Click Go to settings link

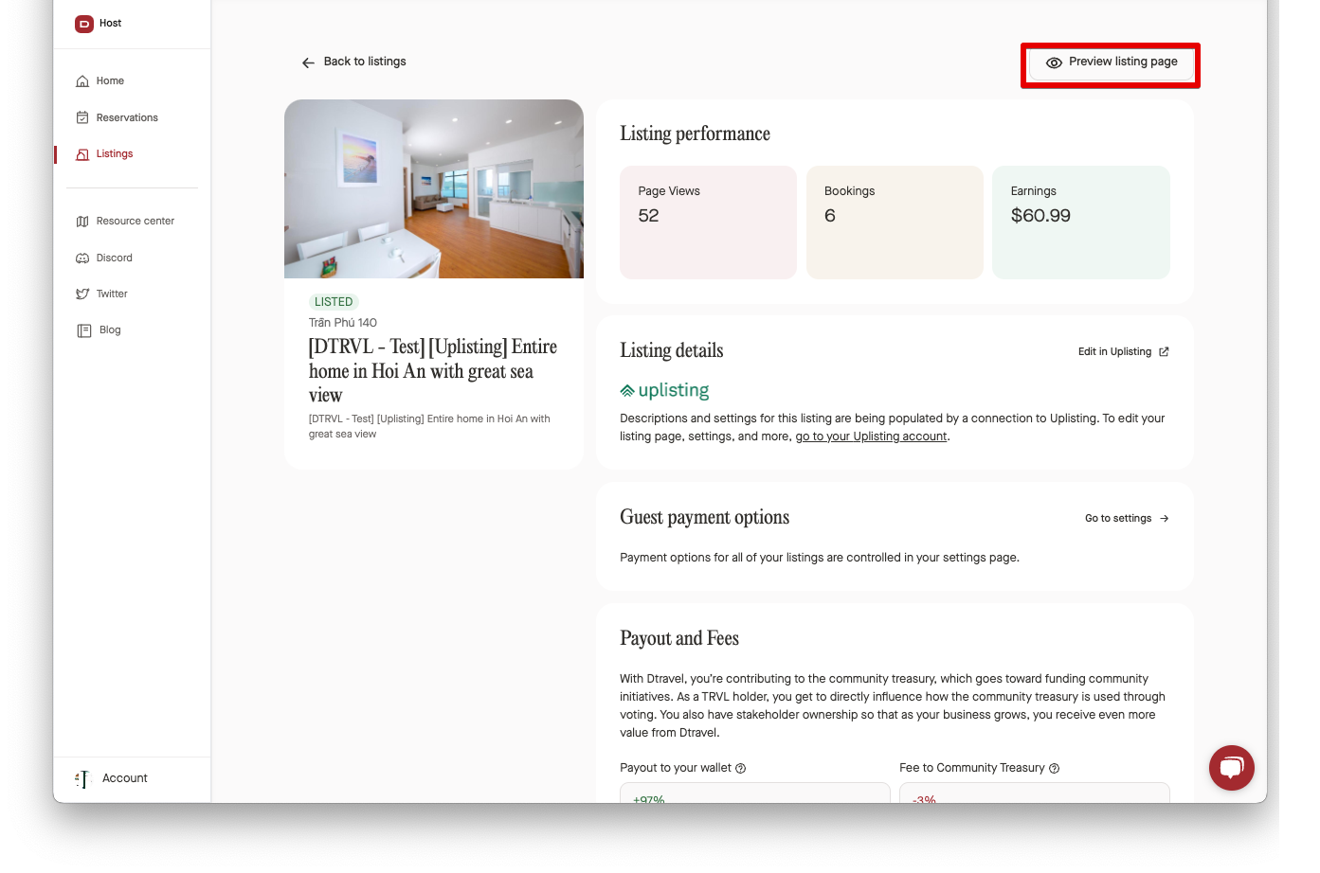(x=1128, y=519)
